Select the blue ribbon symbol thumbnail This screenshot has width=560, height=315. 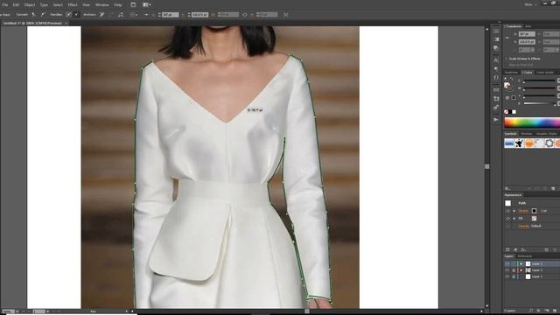coord(509,143)
